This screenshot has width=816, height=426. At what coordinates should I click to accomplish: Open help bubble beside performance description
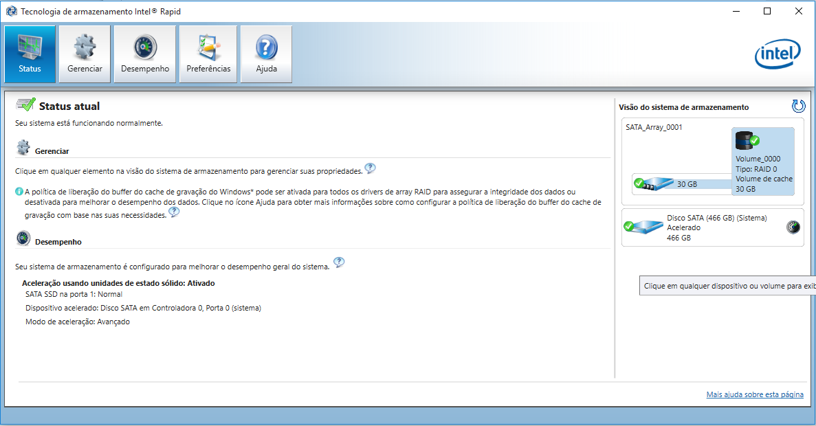[339, 262]
